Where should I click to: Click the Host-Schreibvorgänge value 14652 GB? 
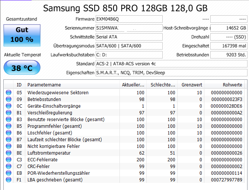[x=229, y=28]
